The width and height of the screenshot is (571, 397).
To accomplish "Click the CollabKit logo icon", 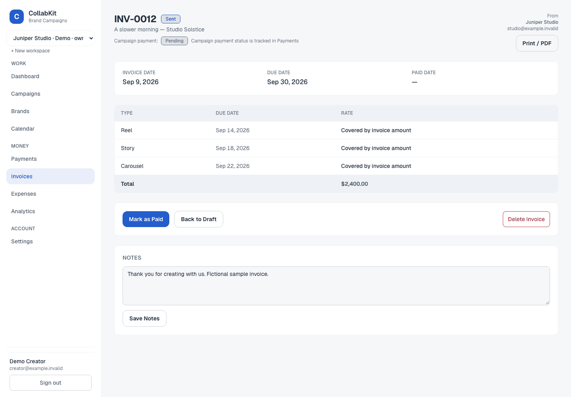I will (x=17, y=17).
